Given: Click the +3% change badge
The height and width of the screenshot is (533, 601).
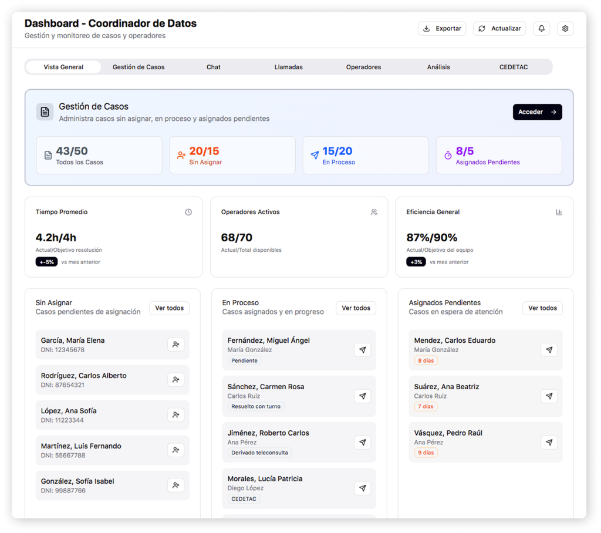Looking at the screenshot, I should coord(416,262).
